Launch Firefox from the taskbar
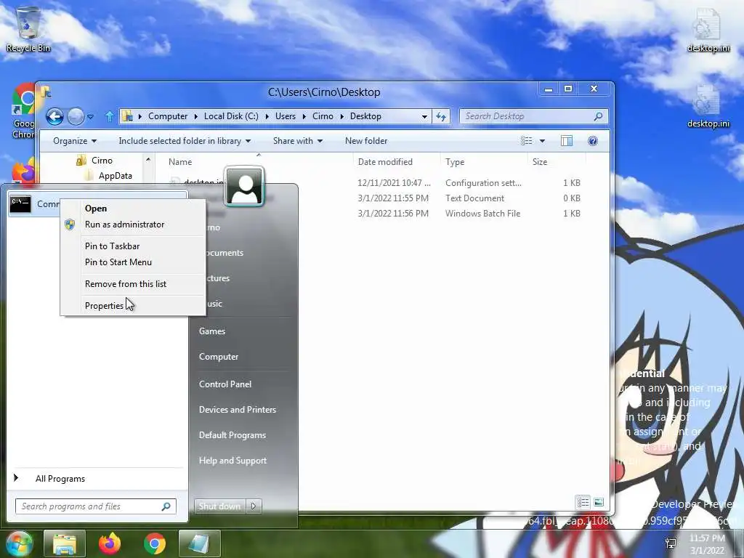 (110, 543)
